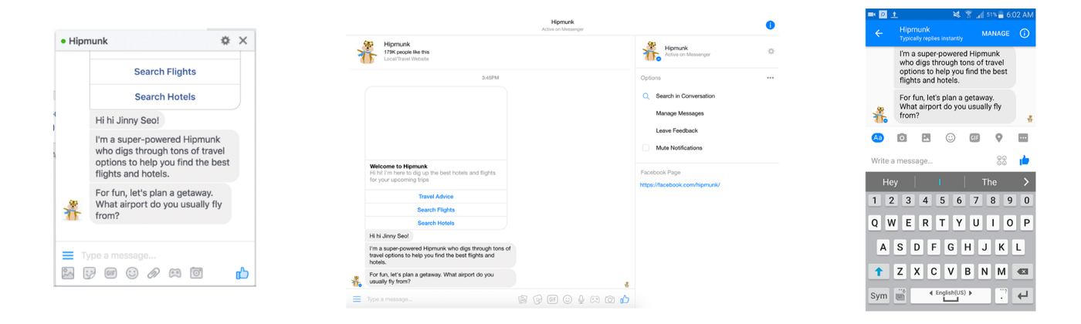1081x324 pixels.
Task: Open camera in Messenger web composer
Action: coord(610,299)
